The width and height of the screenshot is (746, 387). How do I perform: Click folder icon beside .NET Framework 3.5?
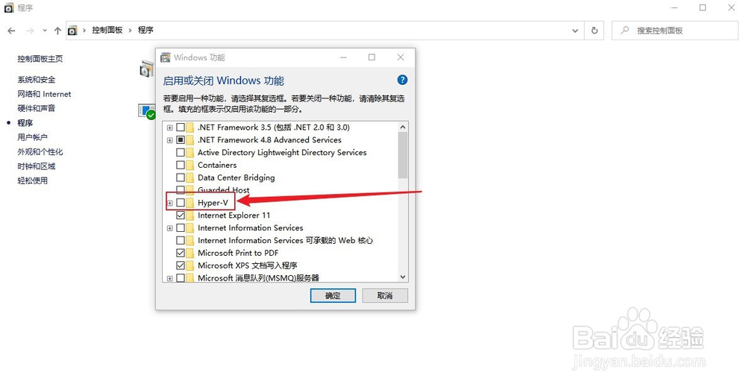pyautogui.click(x=190, y=128)
